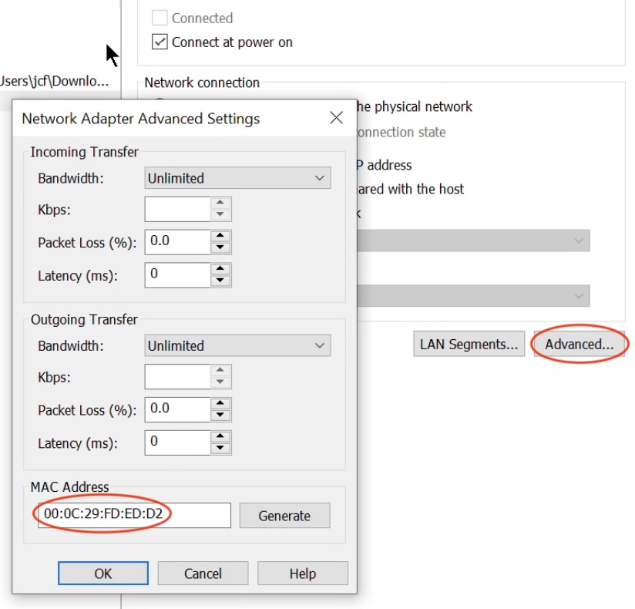Decrease Outgoing Latency with down arrow

[x=221, y=448]
